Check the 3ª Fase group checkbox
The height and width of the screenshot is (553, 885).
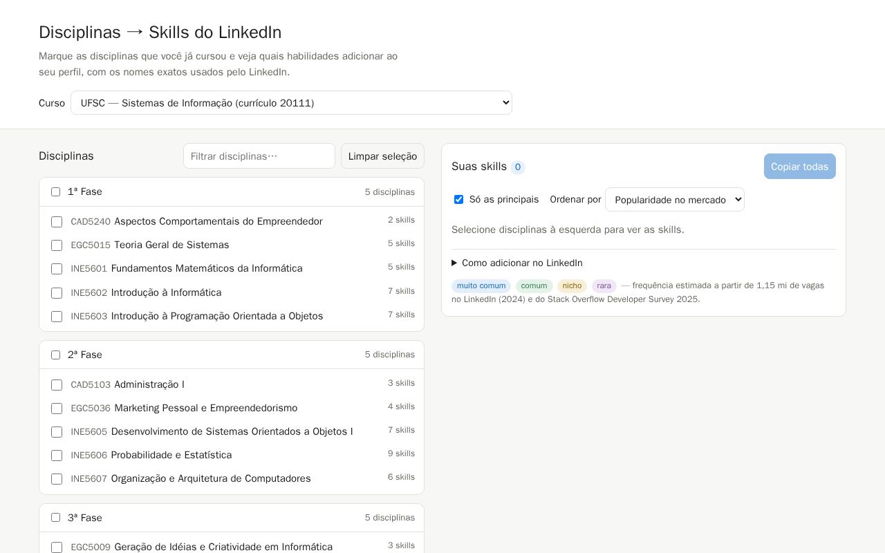coord(56,518)
